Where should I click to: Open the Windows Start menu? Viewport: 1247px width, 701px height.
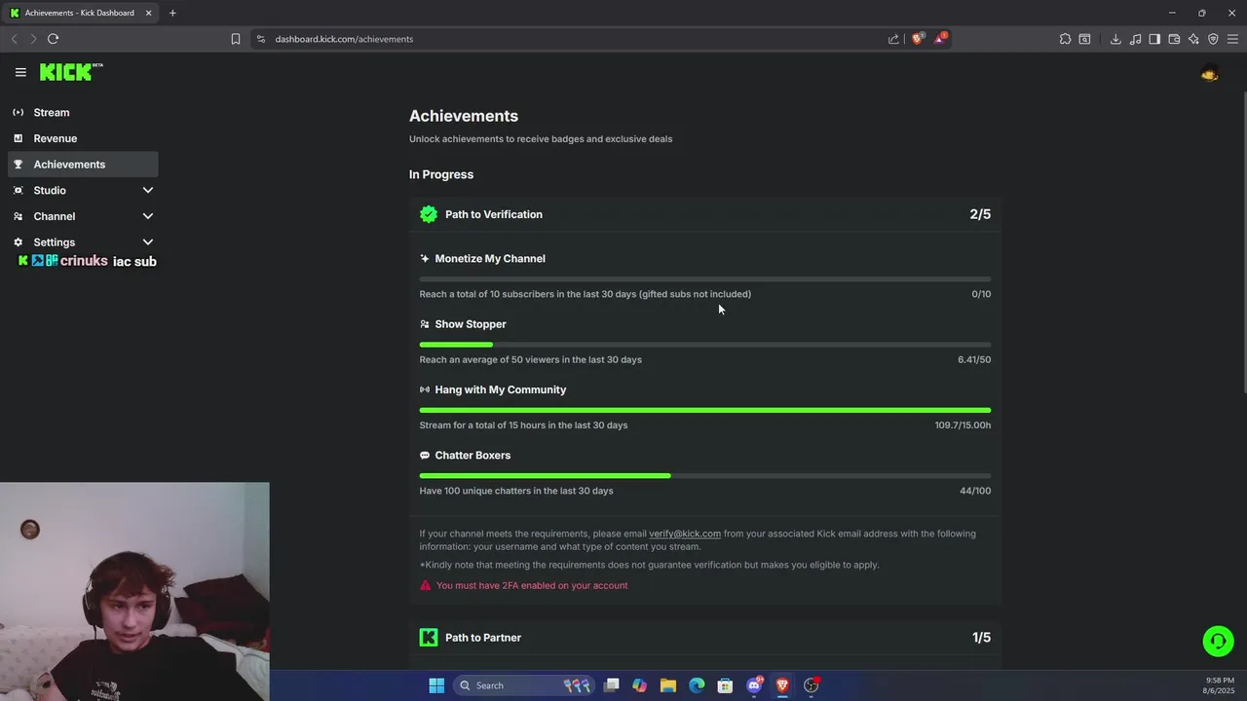tap(436, 685)
